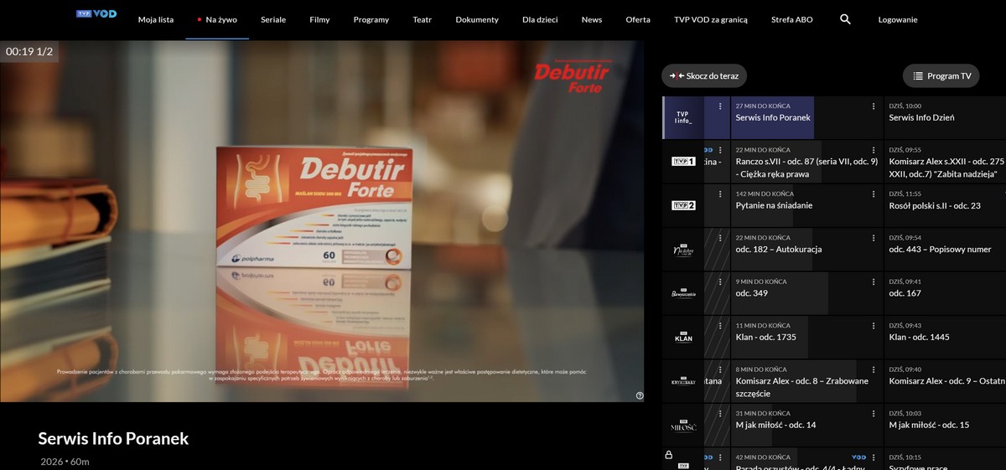Click the TVP VOD logo

tap(96, 14)
